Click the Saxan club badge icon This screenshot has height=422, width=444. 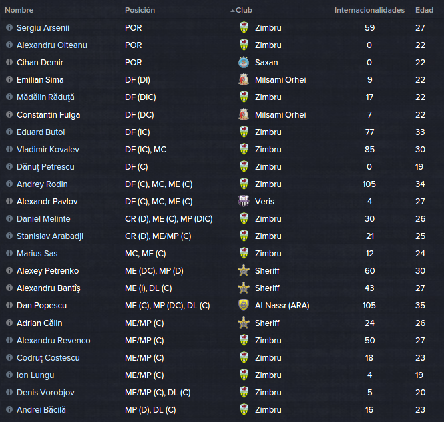point(244,63)
